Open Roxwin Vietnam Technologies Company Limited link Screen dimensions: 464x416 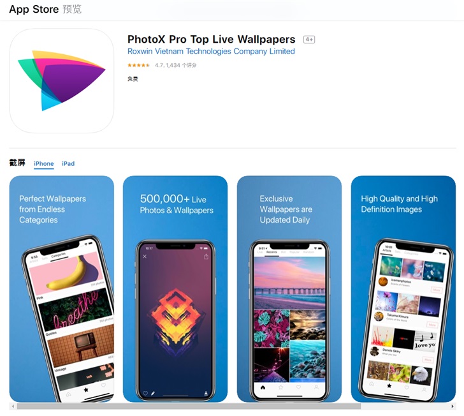(211, 51)
